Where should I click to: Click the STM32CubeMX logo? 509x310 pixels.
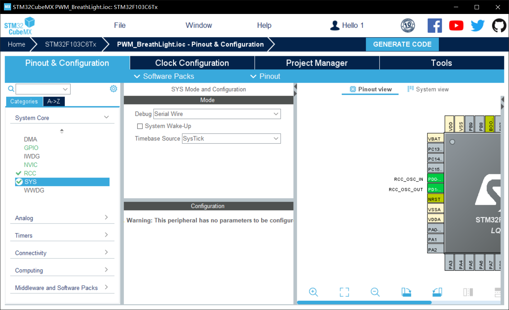20,26
